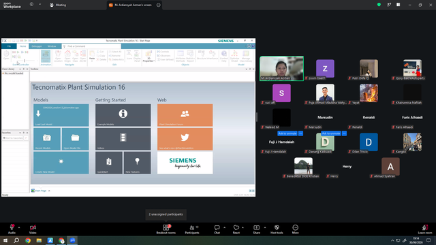Click meeting info icon near Zoom Workplace

(x=31, y=5)
